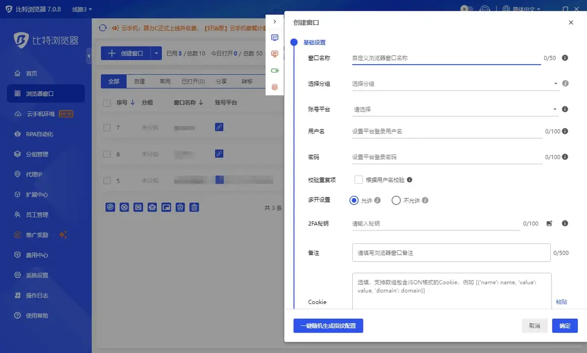Tick the checkbox for row 6
This screenshot has height=353, width=587.
(x=107, y=154)
